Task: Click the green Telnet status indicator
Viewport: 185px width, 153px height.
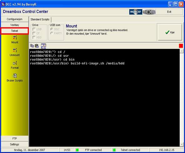Action: [114, 150]
